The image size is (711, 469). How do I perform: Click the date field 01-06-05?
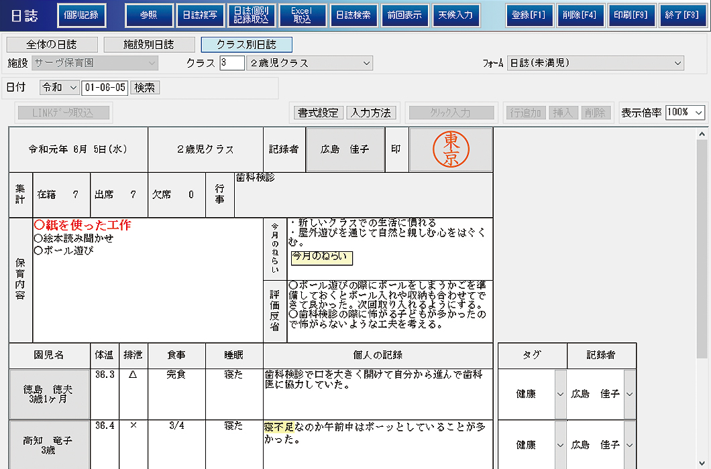click(x=104, y=88)
